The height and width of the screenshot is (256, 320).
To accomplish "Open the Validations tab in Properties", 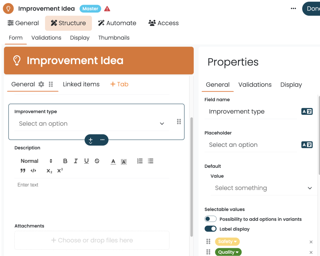I will tap(255, 85).
